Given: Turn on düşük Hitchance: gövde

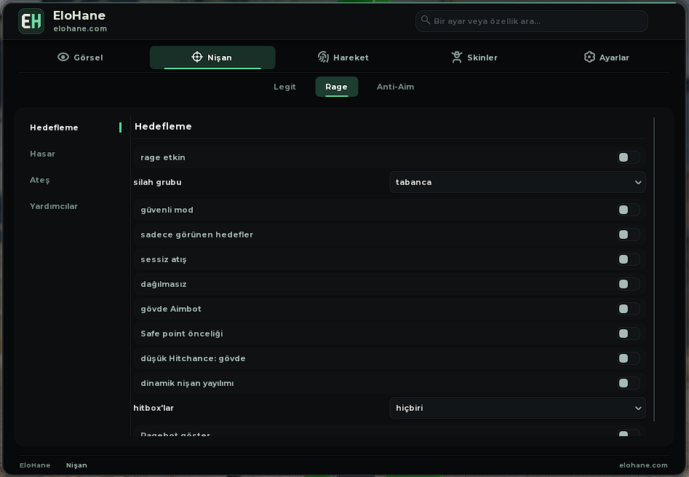Looking at the screenshot, I should (629, 358).
